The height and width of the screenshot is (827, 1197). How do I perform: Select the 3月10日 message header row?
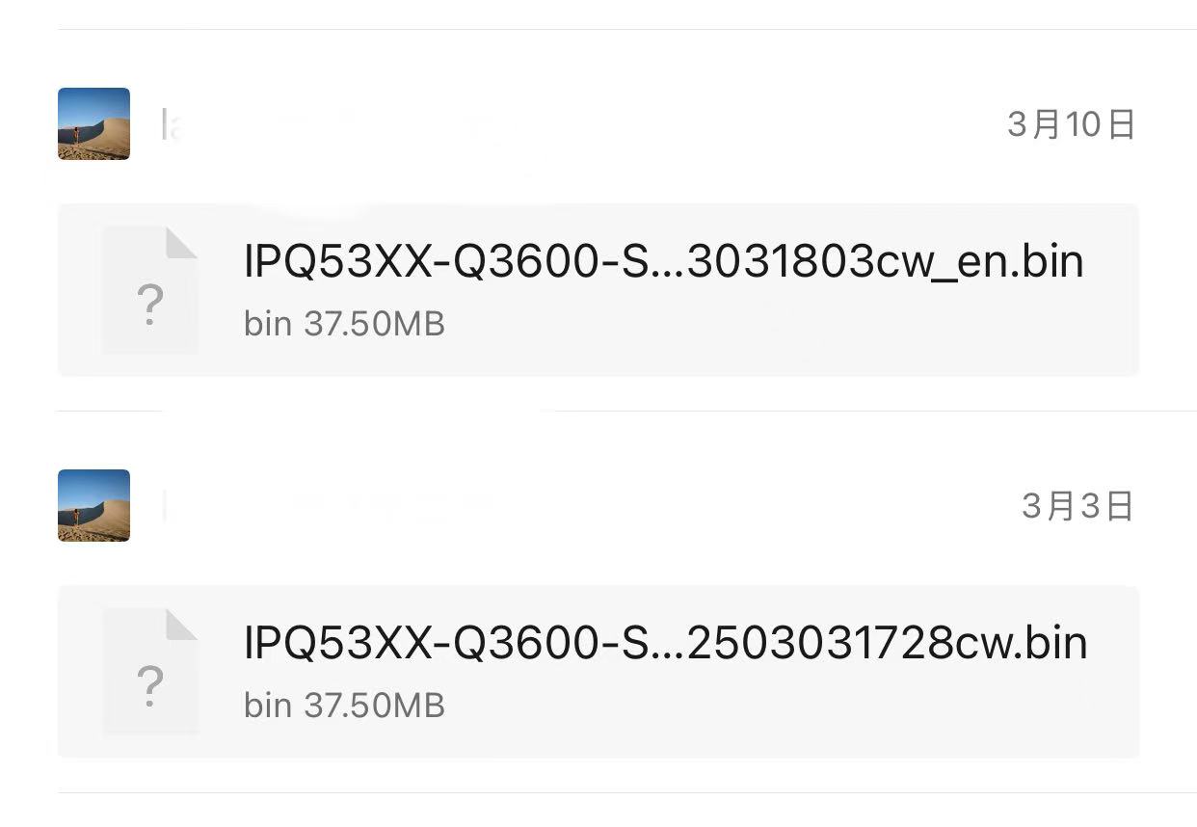598,123
